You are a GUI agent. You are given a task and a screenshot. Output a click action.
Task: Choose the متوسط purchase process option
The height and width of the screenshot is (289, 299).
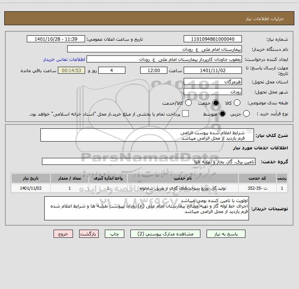point(222,114)
